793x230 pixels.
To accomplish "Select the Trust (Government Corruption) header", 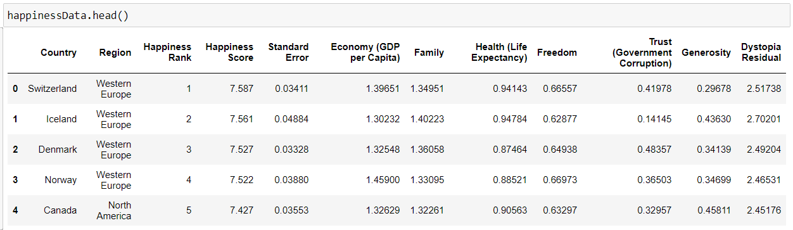I will [642, 53].
